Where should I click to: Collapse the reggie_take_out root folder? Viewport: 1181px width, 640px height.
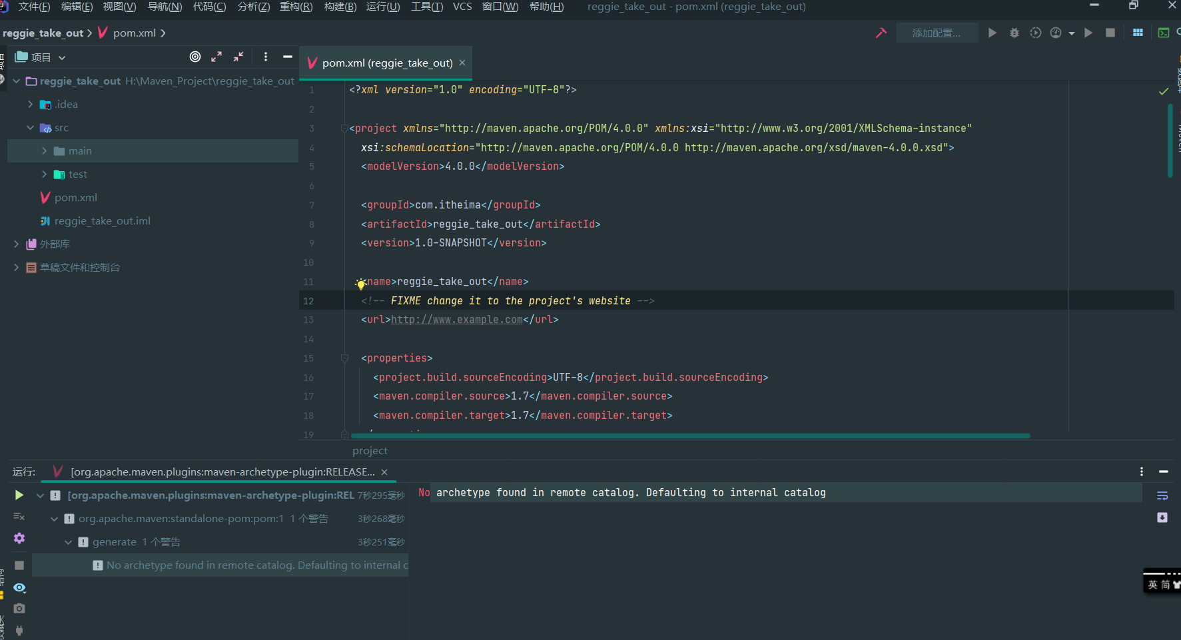click(x=16, y=81)
